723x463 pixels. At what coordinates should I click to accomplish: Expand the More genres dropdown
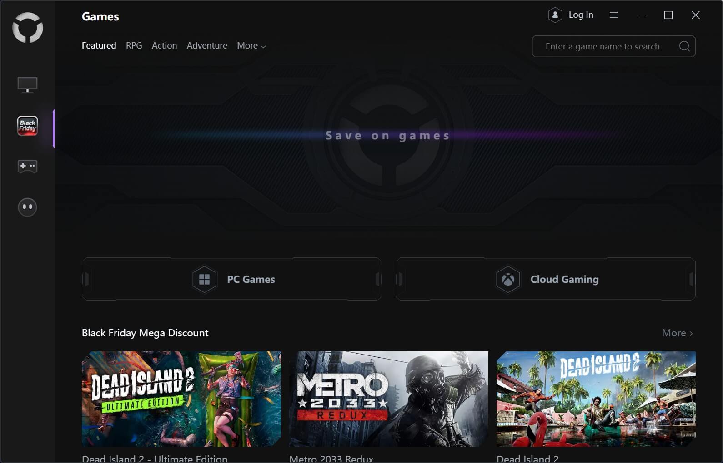tap(251, 46)
